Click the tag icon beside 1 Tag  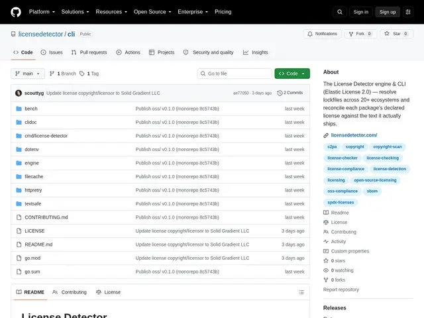(x=82, y=74)
